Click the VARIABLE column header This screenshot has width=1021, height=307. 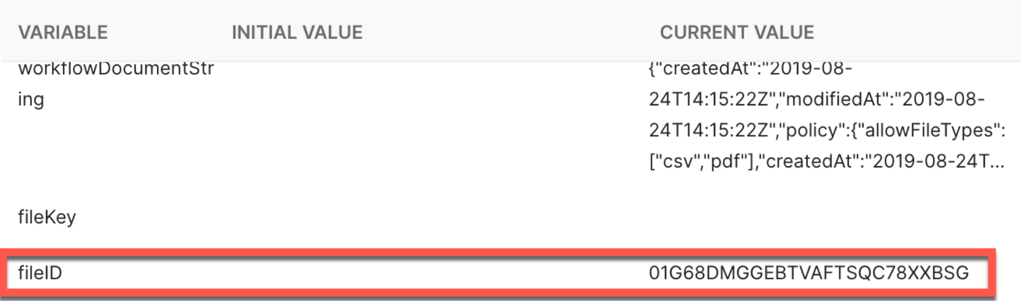[x=63, y=33]
